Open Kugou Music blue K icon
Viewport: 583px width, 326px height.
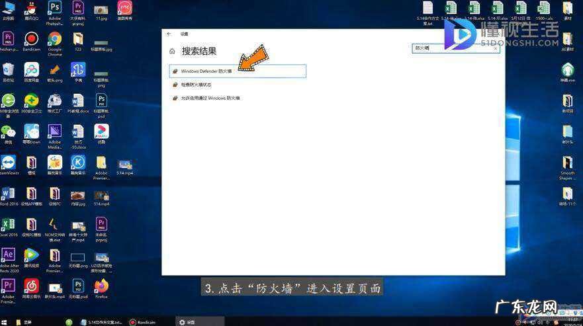pyautogui.click(x=78, y=165)
